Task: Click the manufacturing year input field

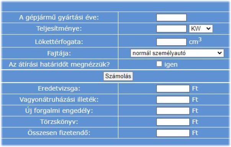Action: tap(171, 18)
